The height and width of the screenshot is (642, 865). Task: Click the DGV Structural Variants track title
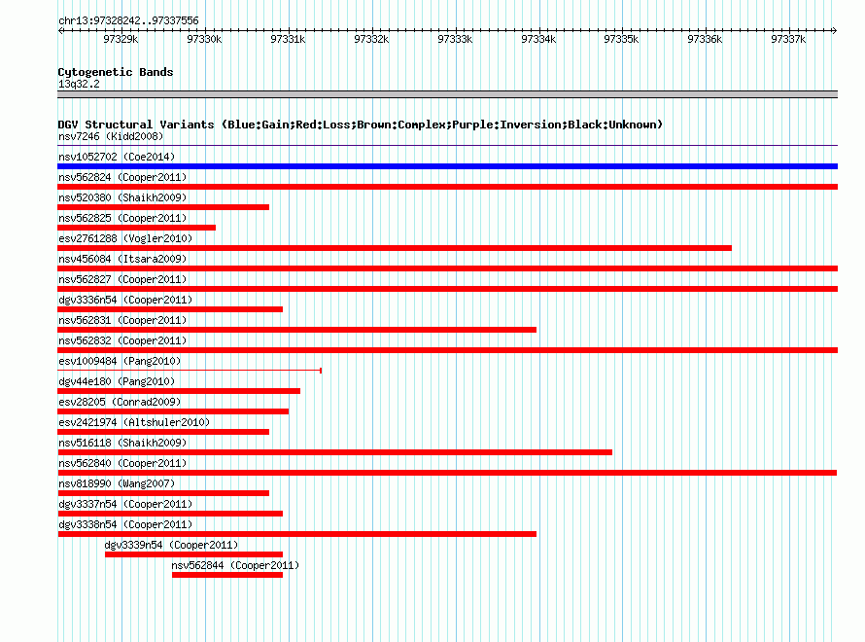pos(360,125)
